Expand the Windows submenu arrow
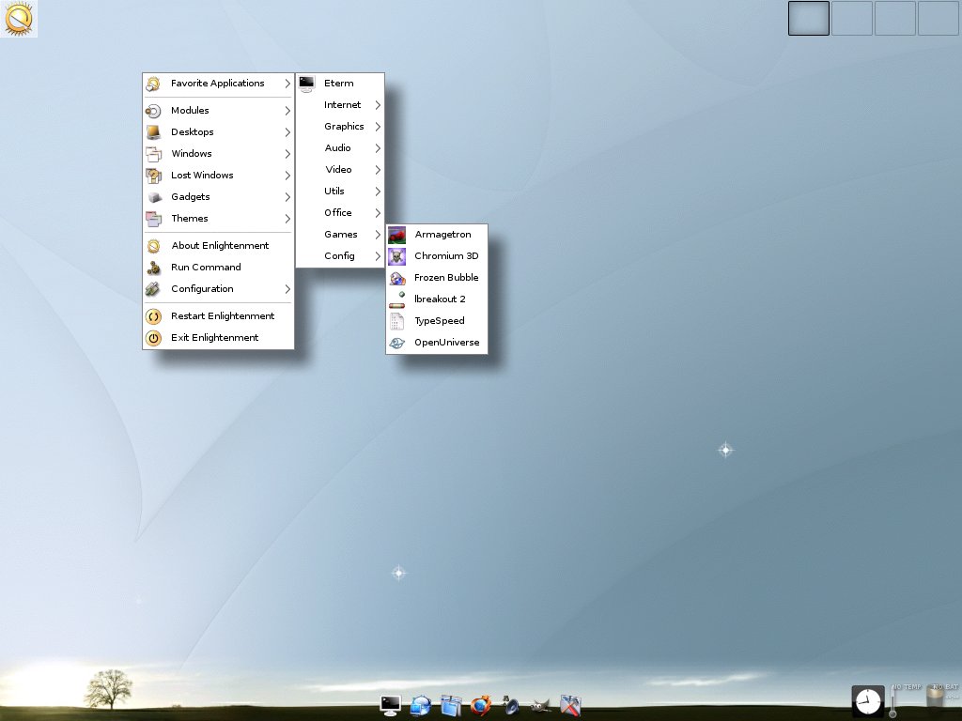 point(287,154)
